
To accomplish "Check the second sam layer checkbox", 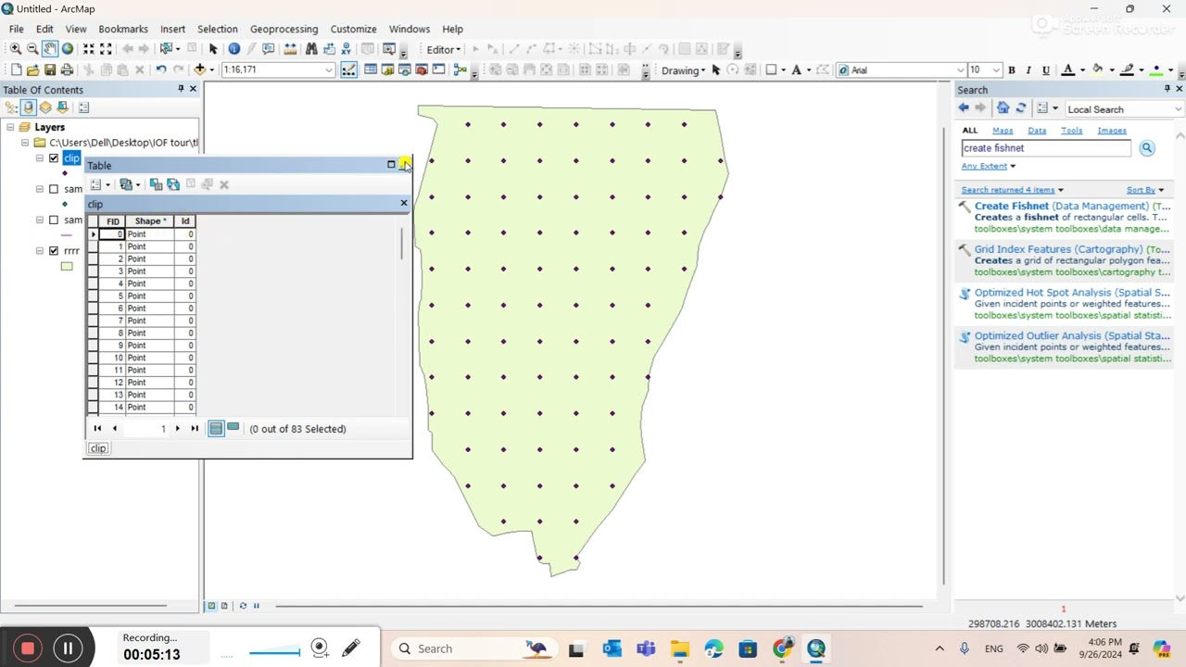I will coord(53,220).
